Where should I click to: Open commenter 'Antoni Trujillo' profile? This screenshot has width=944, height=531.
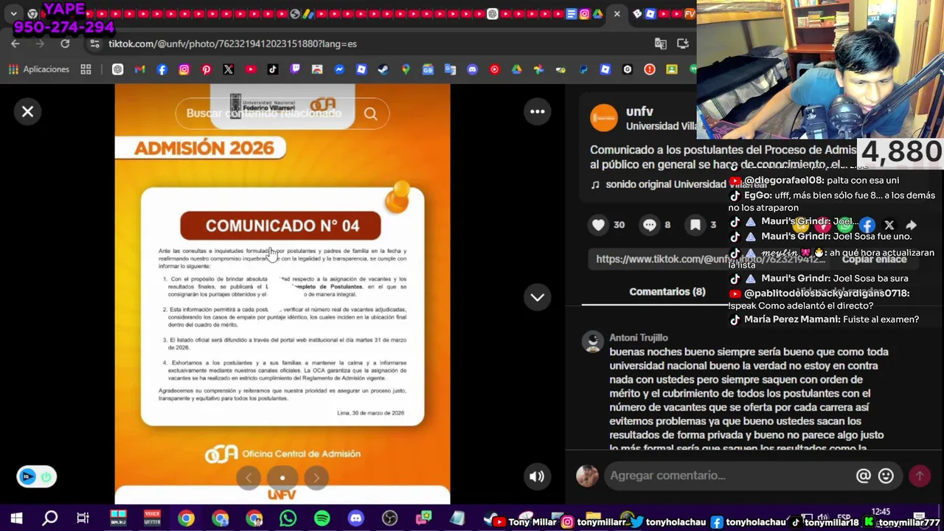pos(639,338)
